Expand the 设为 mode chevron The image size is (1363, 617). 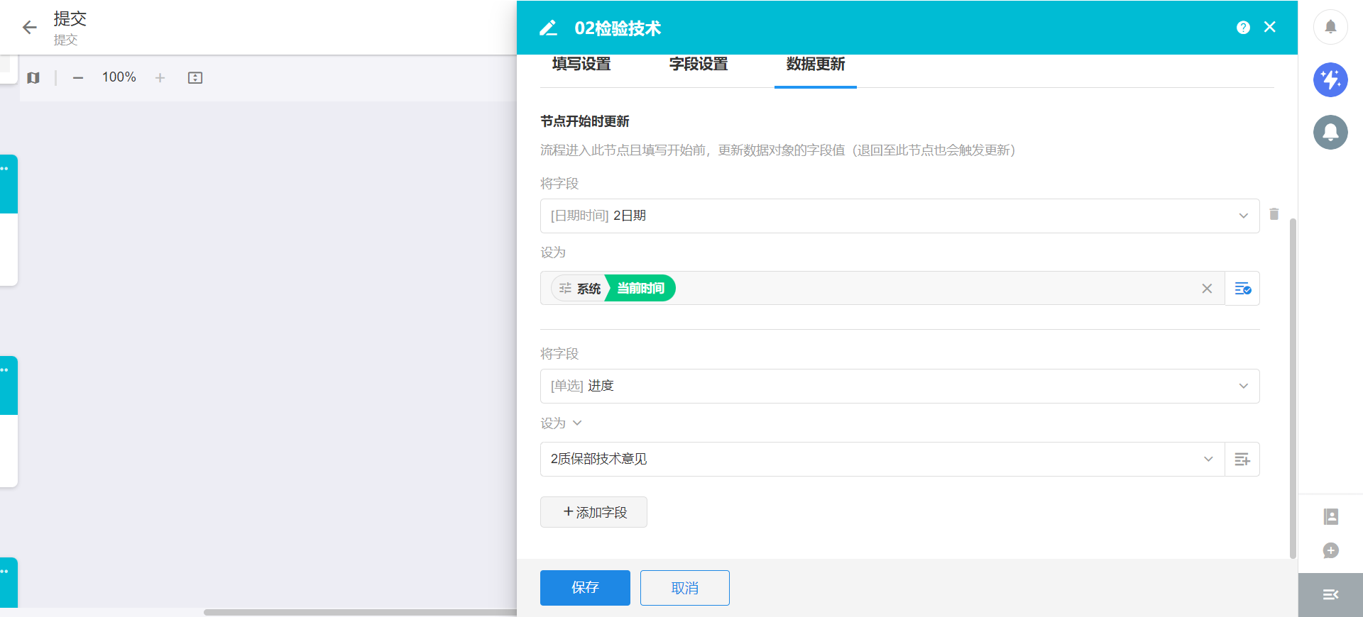click(577, 423)
